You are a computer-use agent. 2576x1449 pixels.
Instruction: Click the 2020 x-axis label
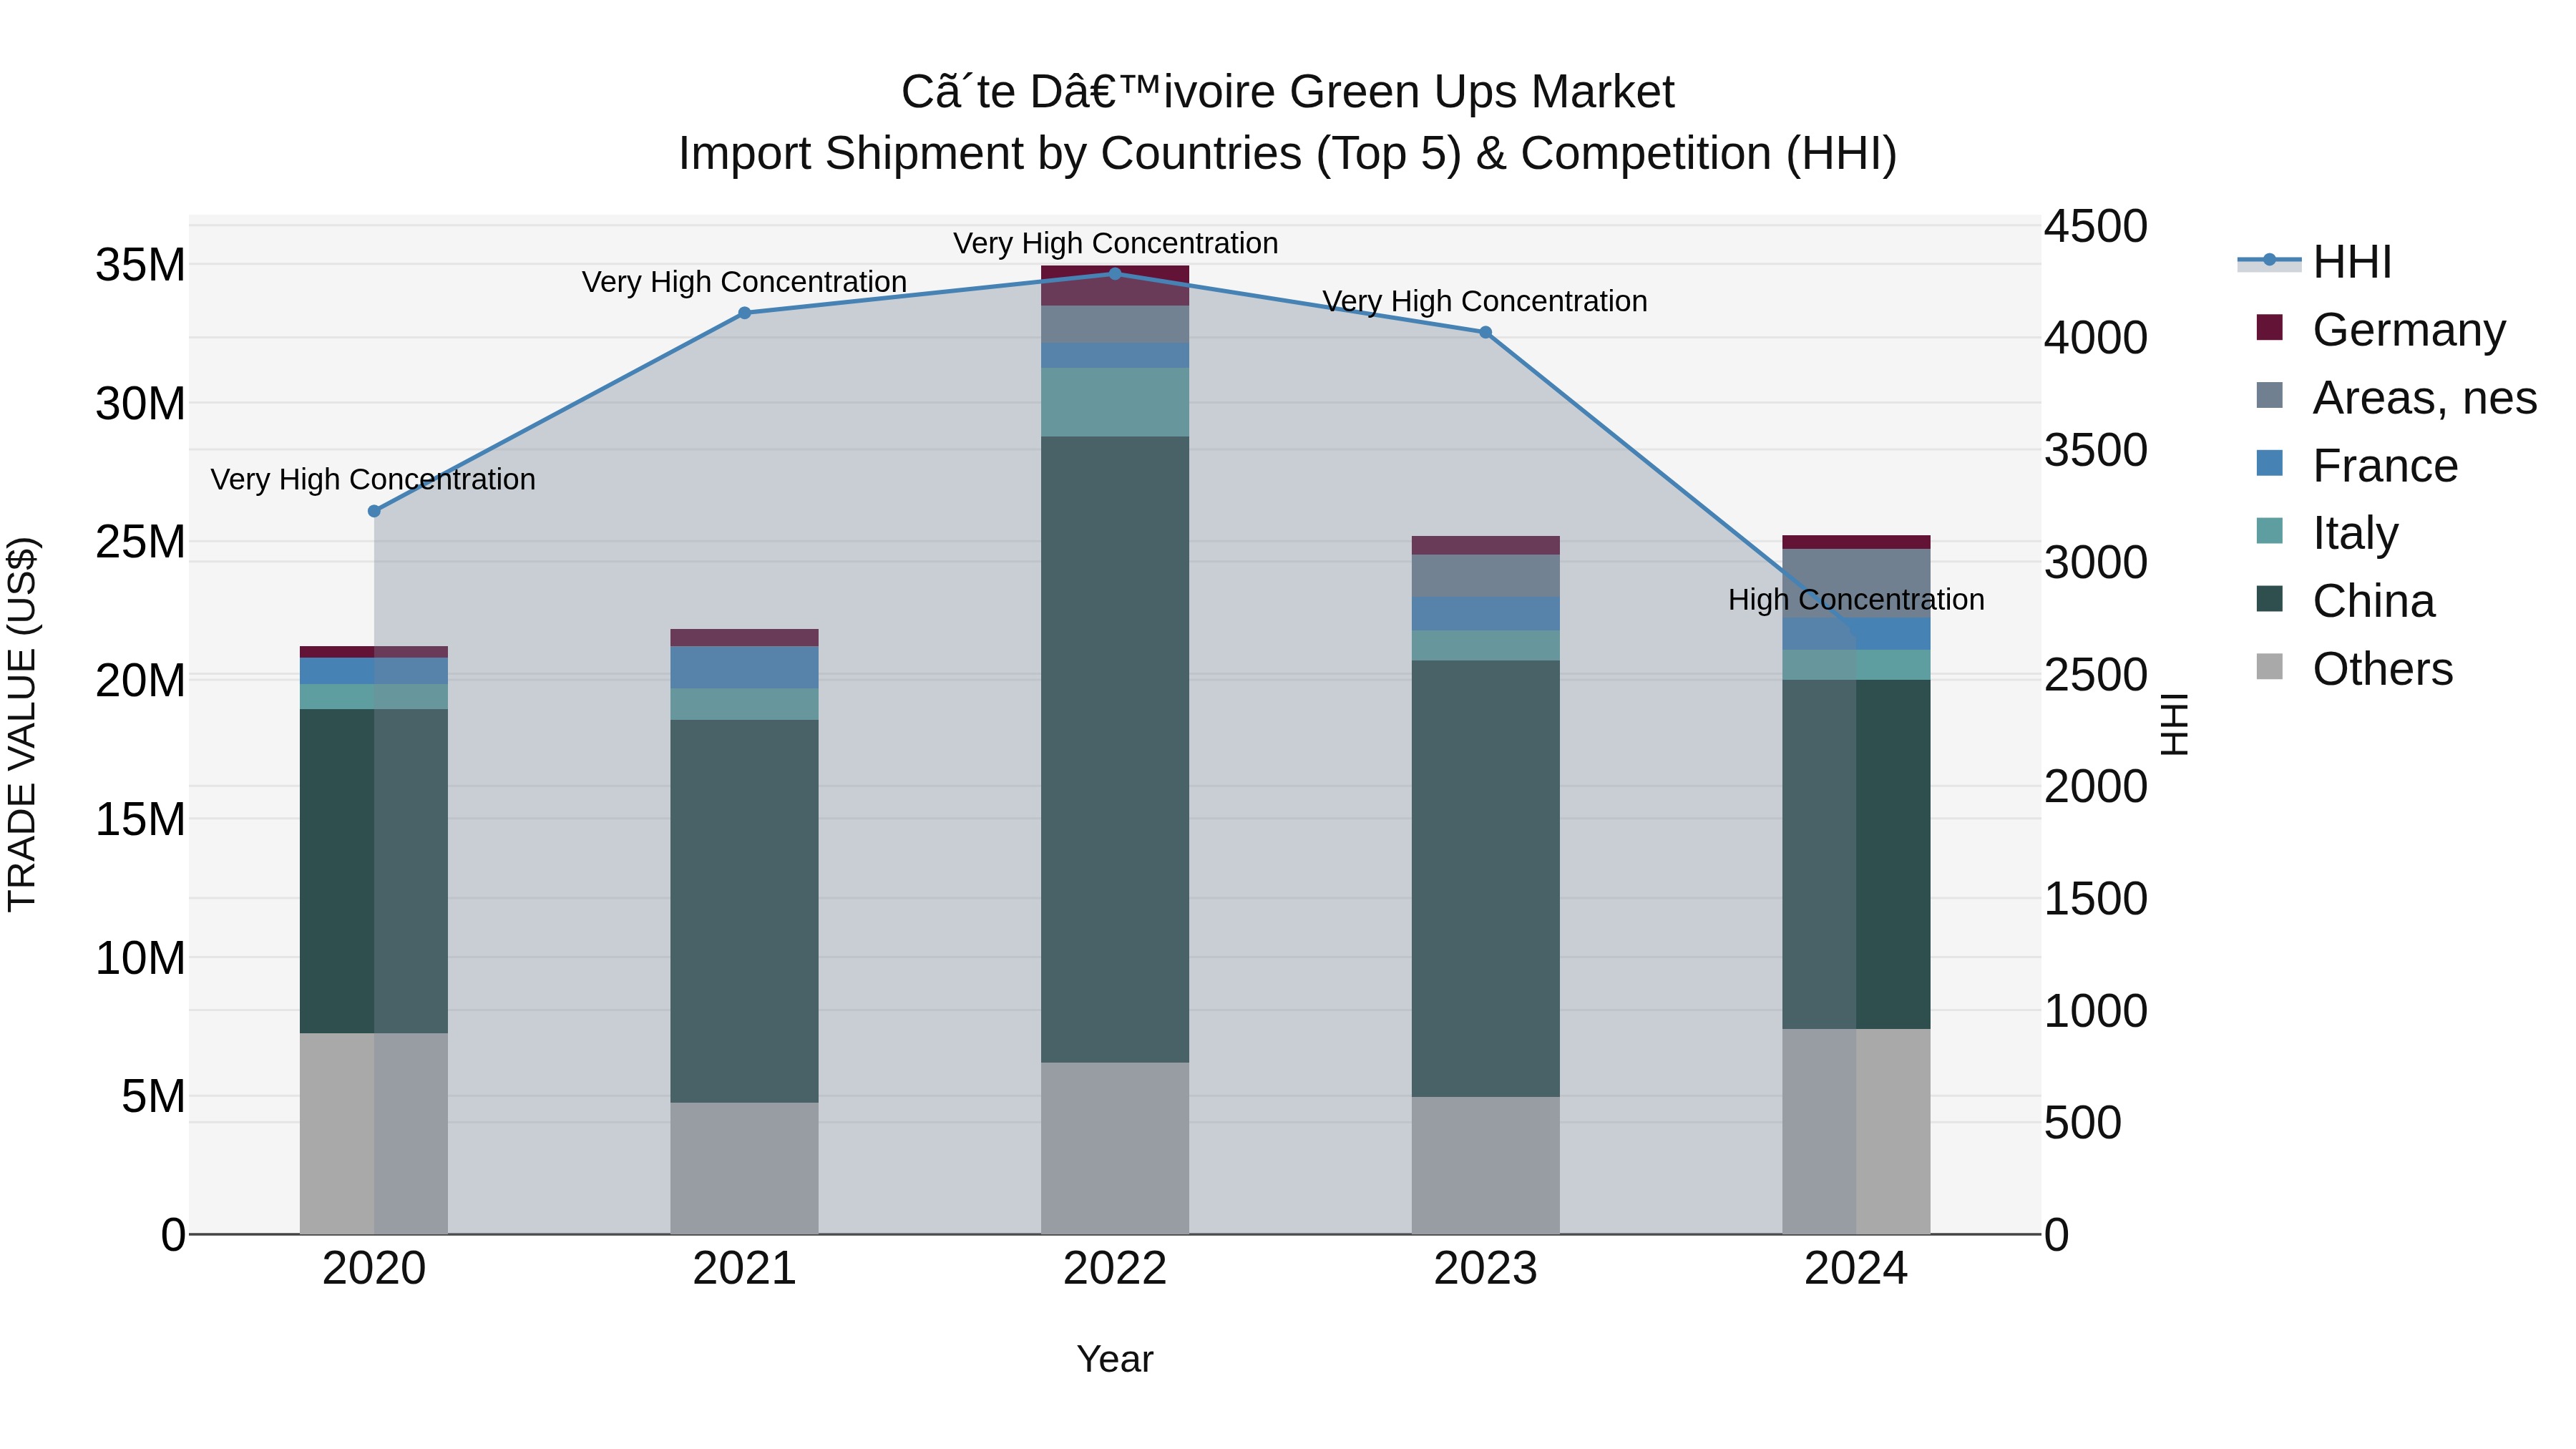374,1269
